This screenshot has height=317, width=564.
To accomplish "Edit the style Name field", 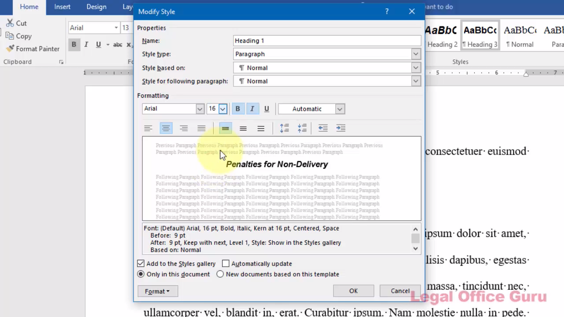I will 327,41.
